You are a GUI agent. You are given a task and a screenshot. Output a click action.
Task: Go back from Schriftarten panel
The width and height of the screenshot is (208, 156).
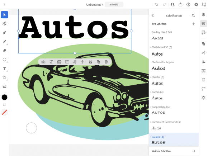[153, 15]
